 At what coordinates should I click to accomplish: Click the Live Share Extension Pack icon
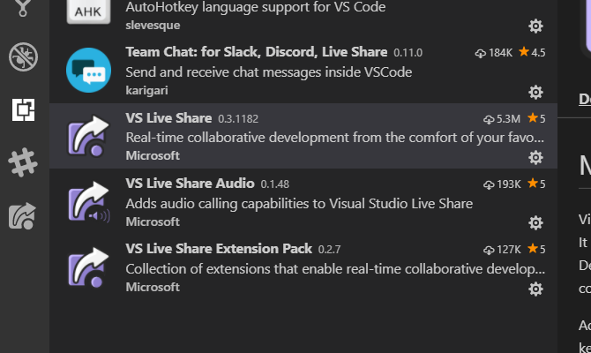pyautogui.click(x=88, y=267)
